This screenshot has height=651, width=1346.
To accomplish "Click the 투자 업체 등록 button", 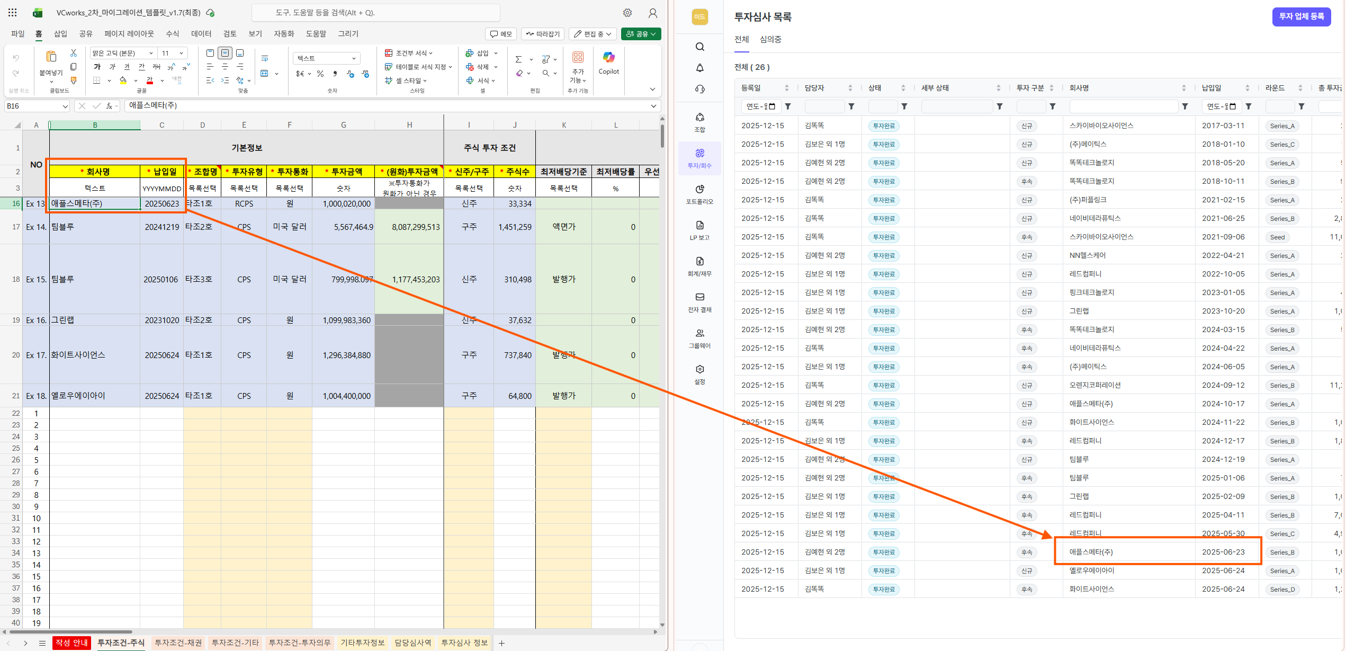I will pyautogui.click(x=1301, y=16).
